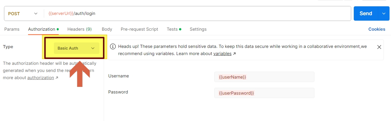Dismiss the Heads up sensitive data notice
This screenshot has height=121, width=391.
[x=379, y=47]
